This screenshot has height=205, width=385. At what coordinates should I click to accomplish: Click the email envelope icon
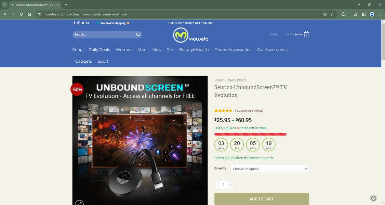click(87, 23)
